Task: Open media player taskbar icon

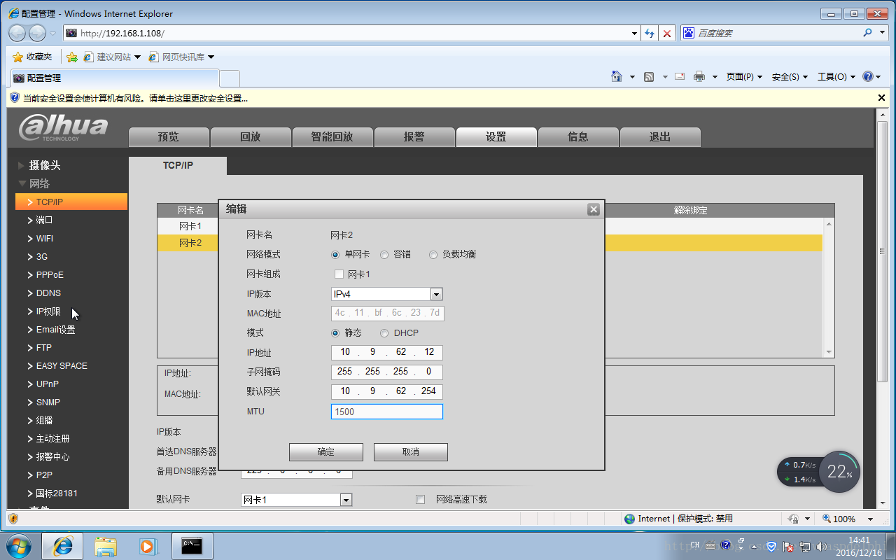Action: pos(148,546)
